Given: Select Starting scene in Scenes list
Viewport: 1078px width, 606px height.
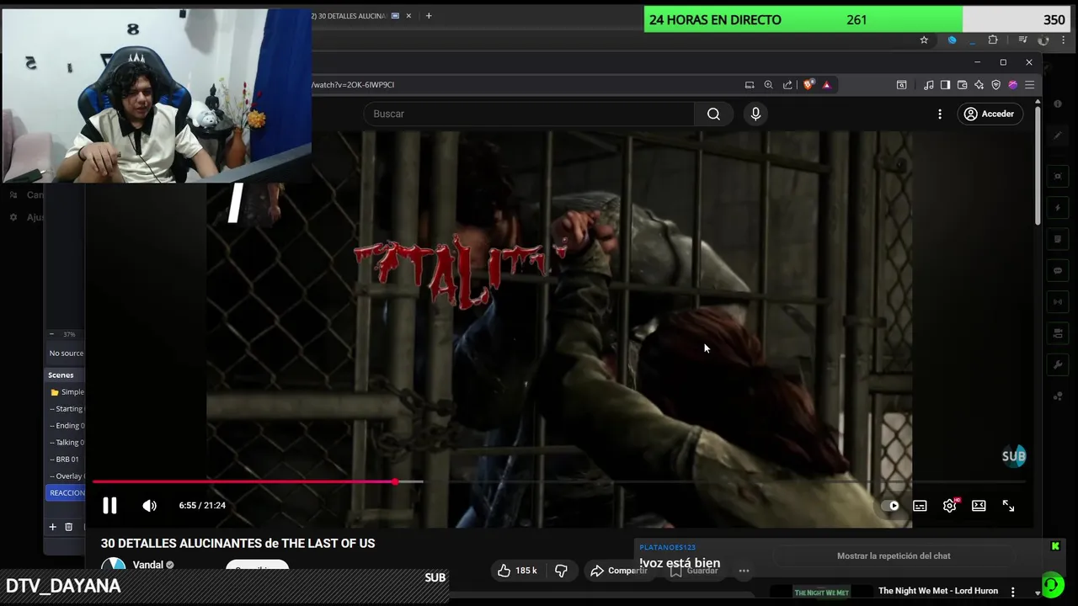Looking at the screenshot, I should coord(67,409).
